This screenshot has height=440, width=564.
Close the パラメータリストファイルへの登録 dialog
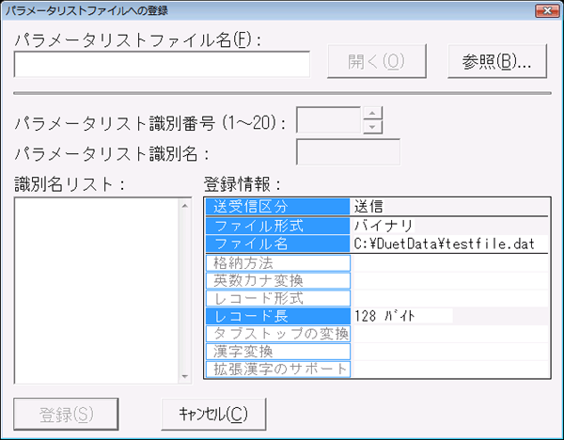(x=542, y=11)
